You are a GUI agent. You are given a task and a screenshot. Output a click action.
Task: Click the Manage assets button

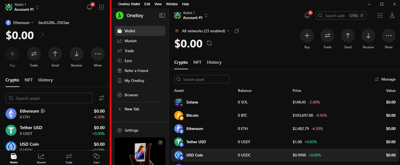click(x=385, y=79)
